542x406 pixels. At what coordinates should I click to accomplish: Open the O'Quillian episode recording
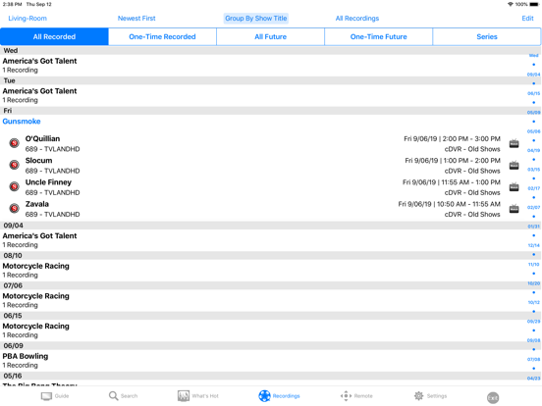[263, 143]
